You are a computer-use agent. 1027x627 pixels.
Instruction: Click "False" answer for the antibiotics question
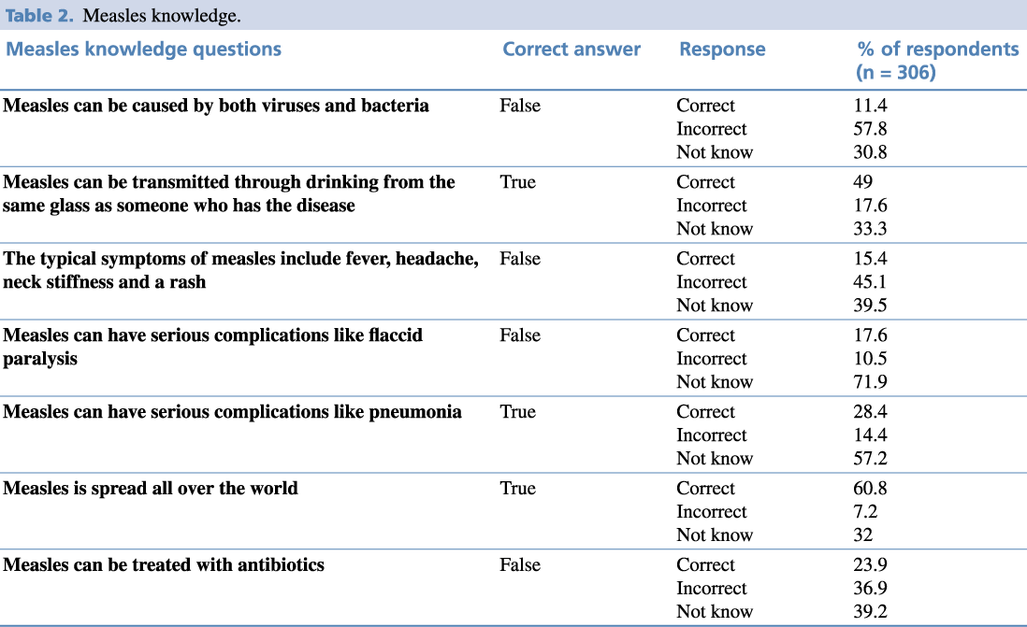pyautogui.click(x=520, y=565)
